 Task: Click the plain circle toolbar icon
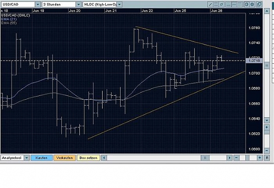[246, 4]
